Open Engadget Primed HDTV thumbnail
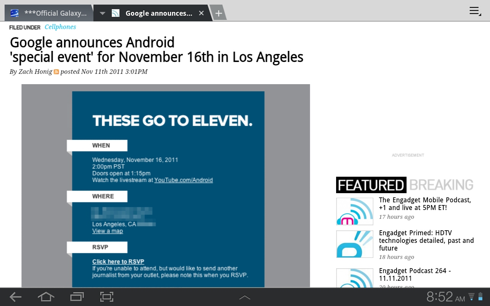 pyautogui.click(x=354, y=244)
